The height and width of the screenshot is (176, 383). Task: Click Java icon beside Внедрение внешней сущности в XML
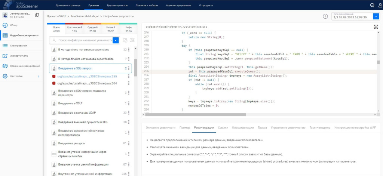click(x=54, y=122)
